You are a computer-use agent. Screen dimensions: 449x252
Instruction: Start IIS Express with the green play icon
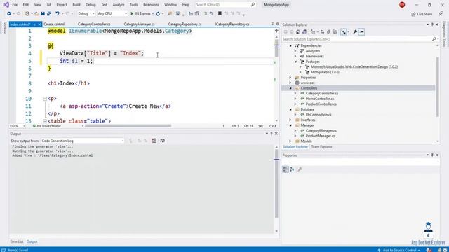coord(132,13)
